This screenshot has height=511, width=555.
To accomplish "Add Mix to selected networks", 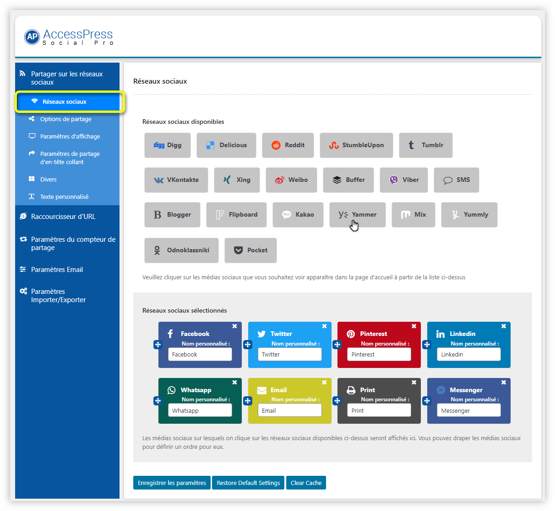I will (x=414, y=215).
